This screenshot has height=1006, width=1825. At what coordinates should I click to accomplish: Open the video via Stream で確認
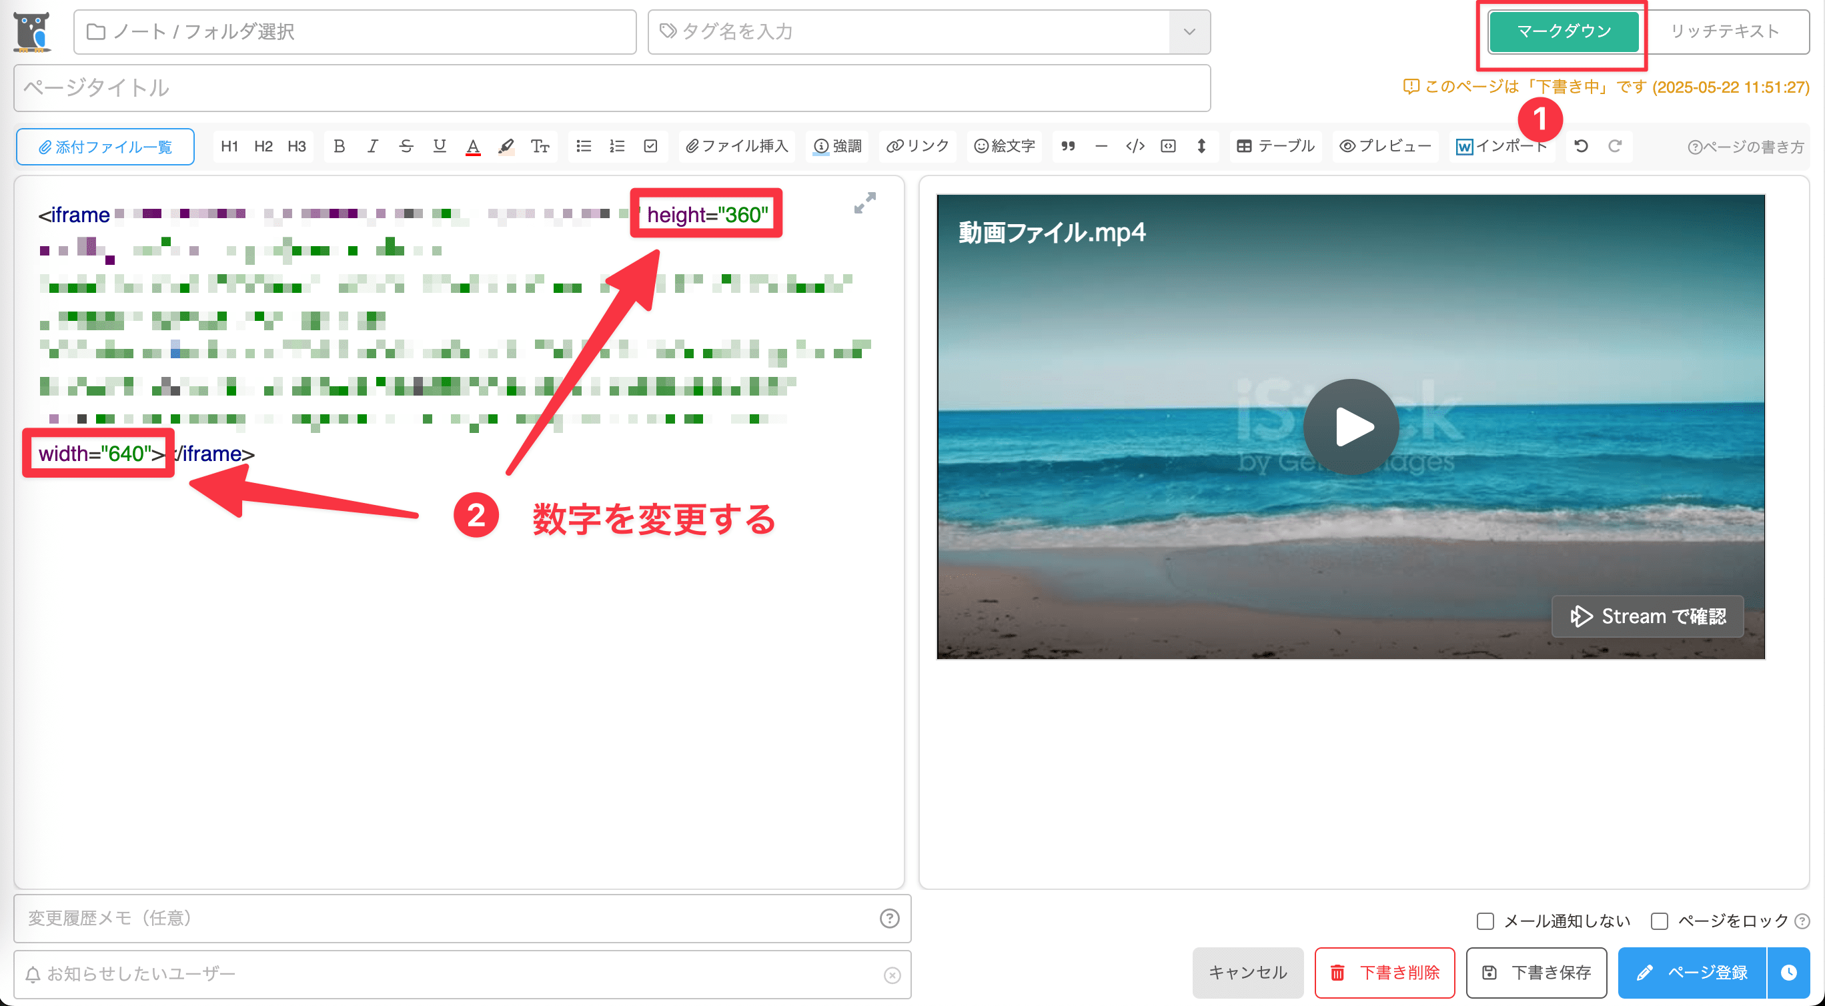click(x=1646, y=616)
